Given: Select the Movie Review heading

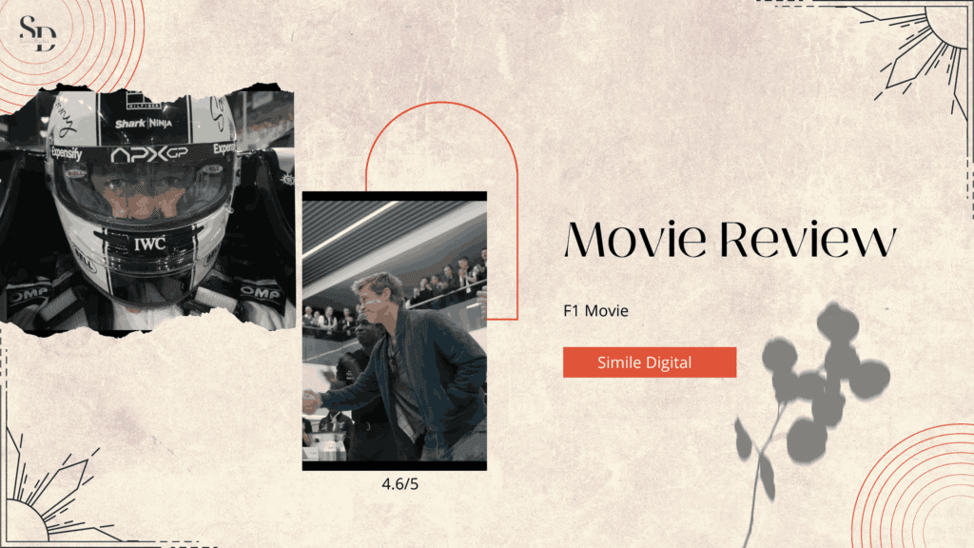Looking at the screenshot, I should (x=730, y=239).
